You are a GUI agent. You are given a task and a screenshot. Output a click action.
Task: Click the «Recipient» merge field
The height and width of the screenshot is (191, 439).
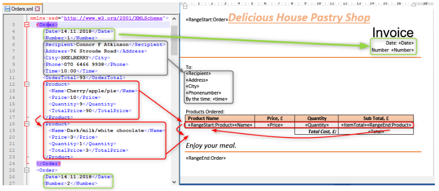click(x=198, y=73)
